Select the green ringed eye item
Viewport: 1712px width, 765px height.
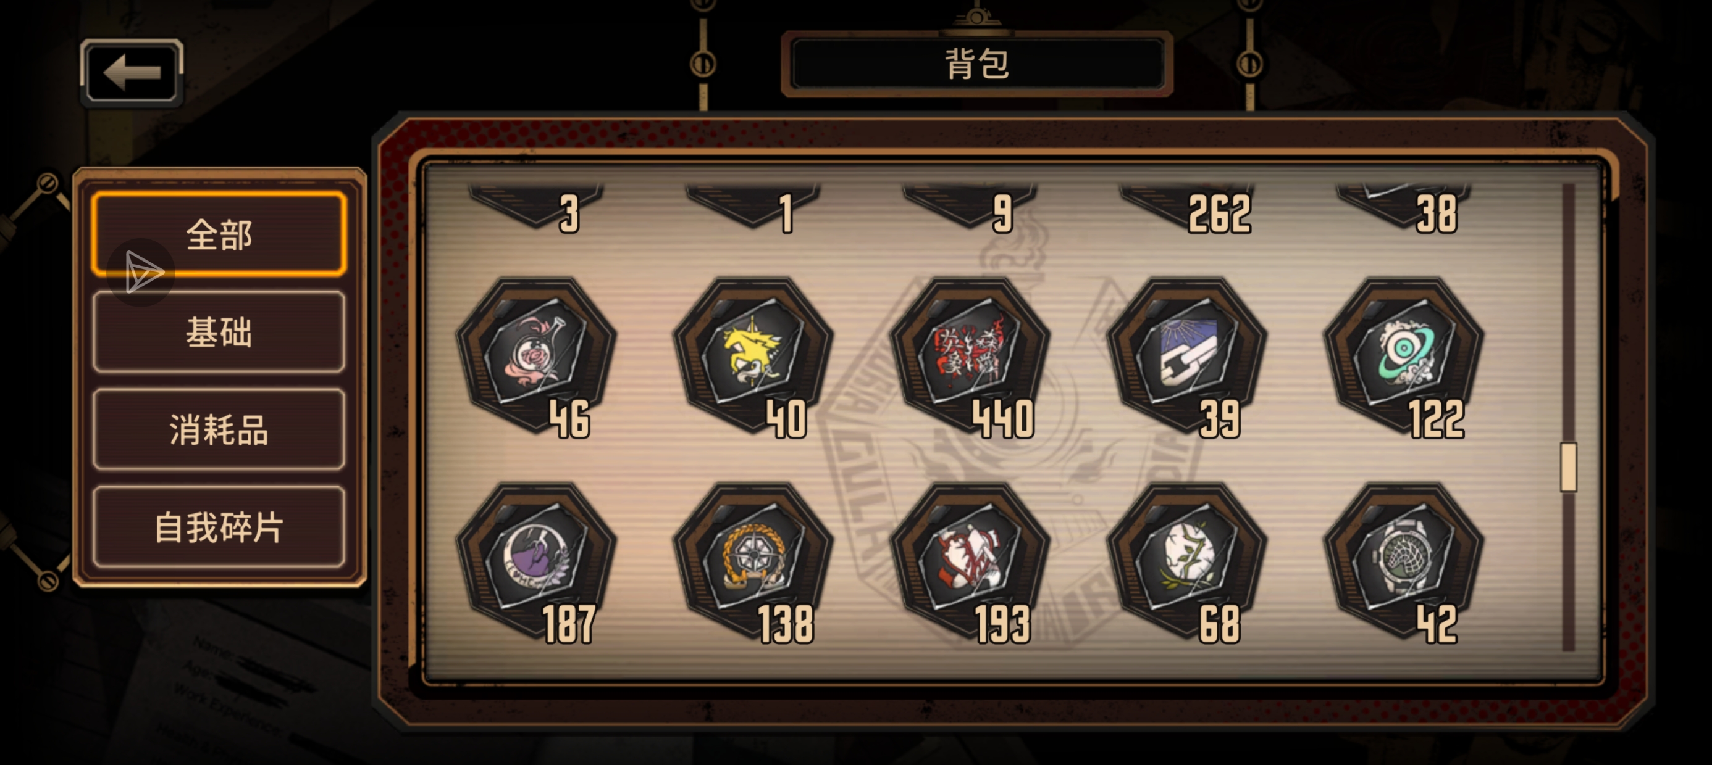(x=1403, y=356)
